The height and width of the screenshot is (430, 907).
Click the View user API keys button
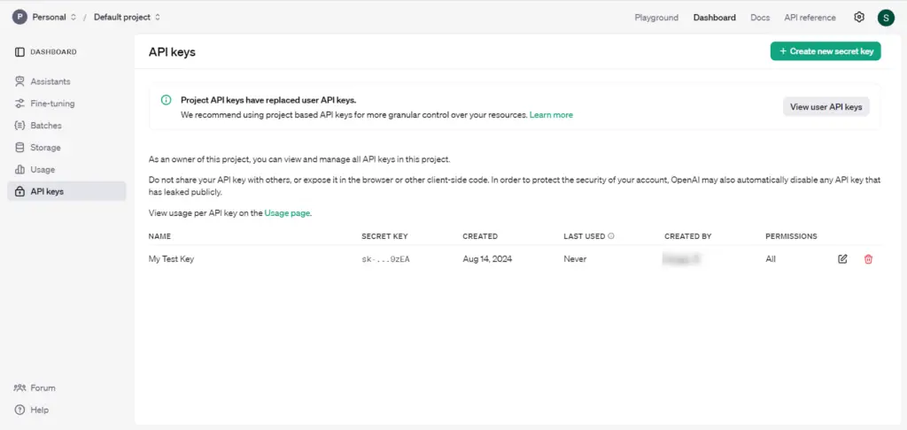click(826, 106)
